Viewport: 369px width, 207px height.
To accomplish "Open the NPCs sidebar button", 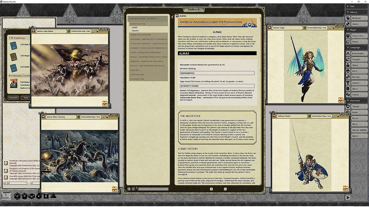I will click(356, 71).
